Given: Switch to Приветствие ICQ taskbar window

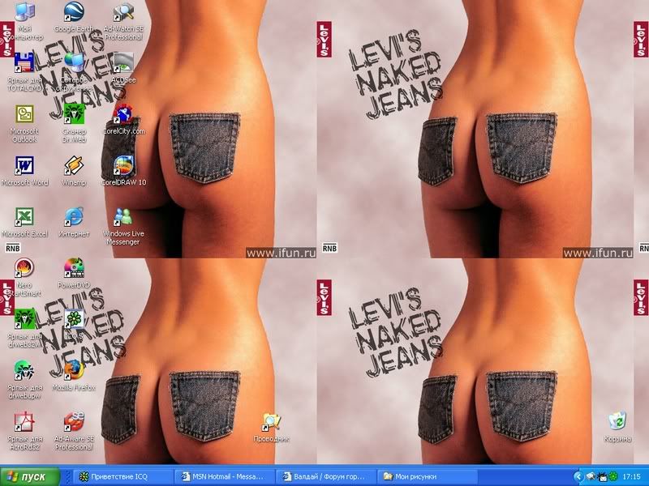Looking at the screenshot, I should [123, 476].
